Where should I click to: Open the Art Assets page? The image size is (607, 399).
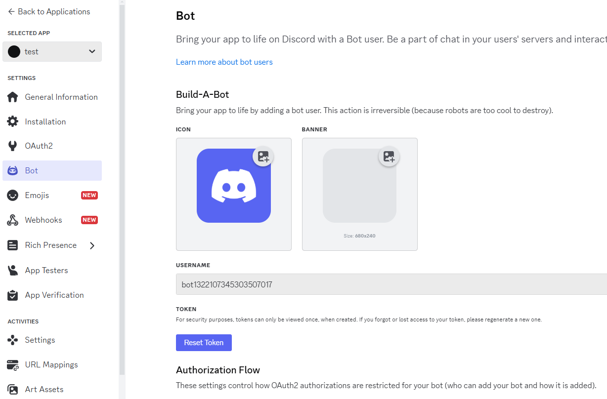pyautogui.click(x=52, y=390)
